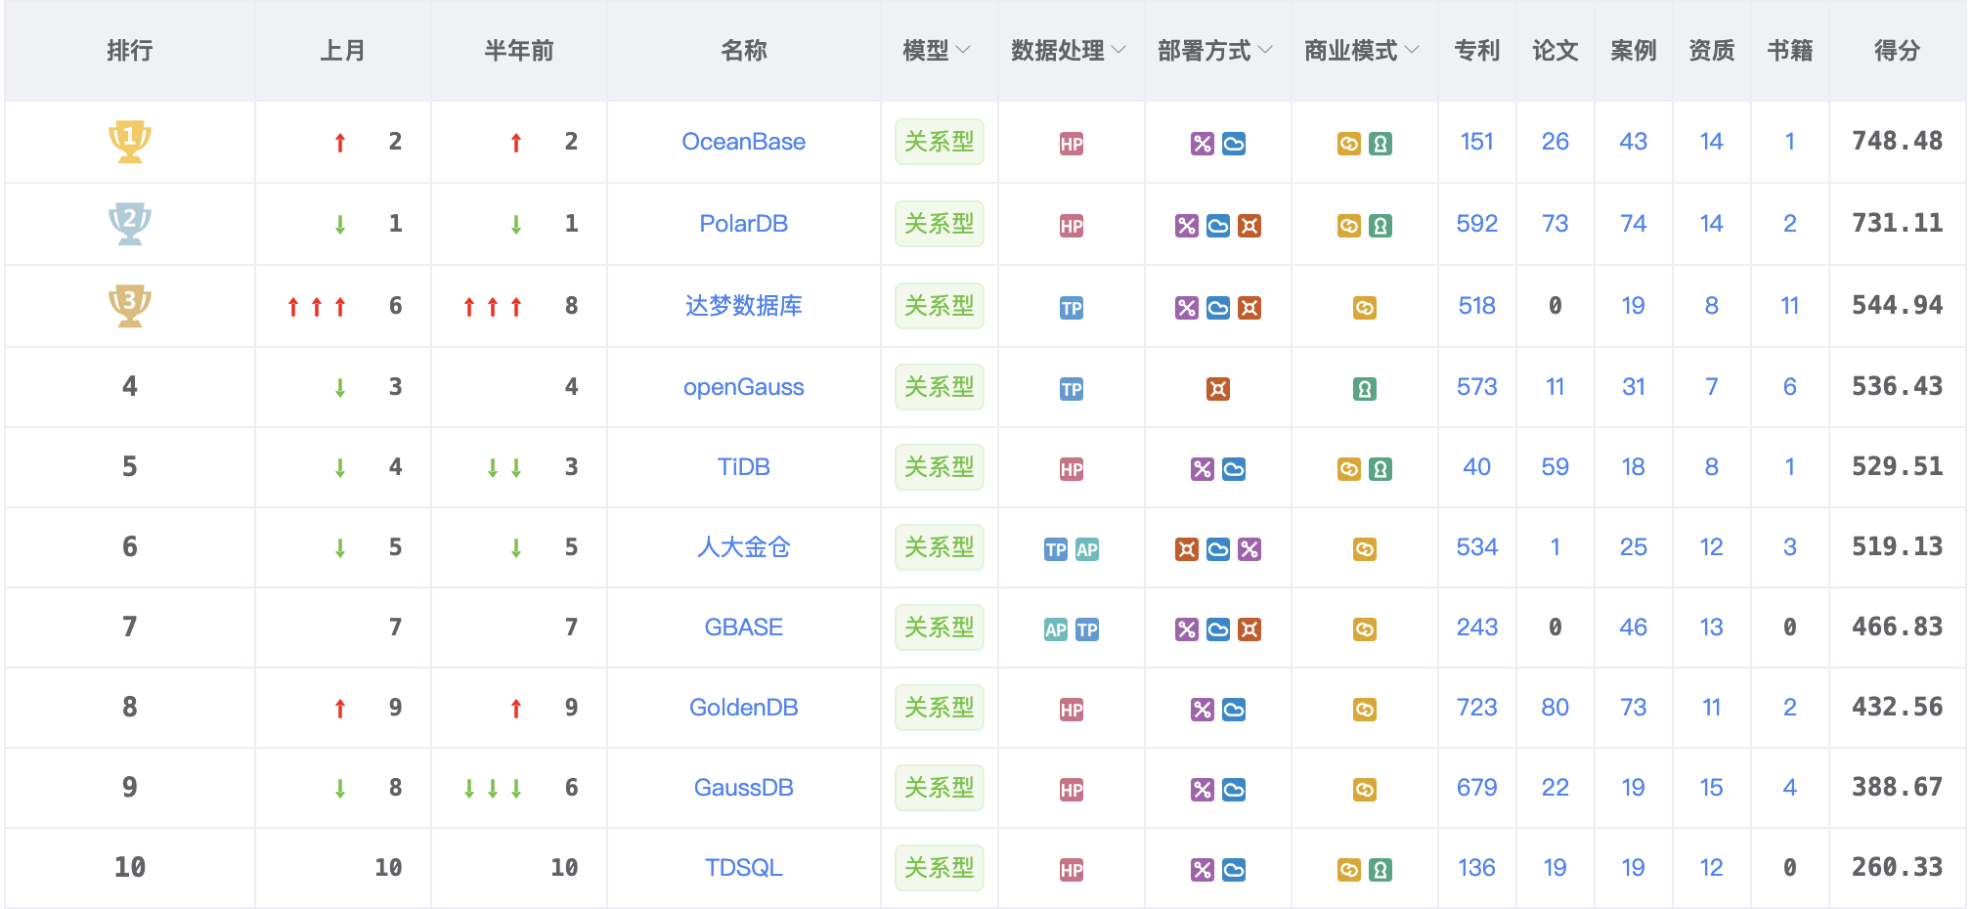Open the 达梦数据库 database link
This screenshot has width=1973, height=909.
tap(743, 306)
